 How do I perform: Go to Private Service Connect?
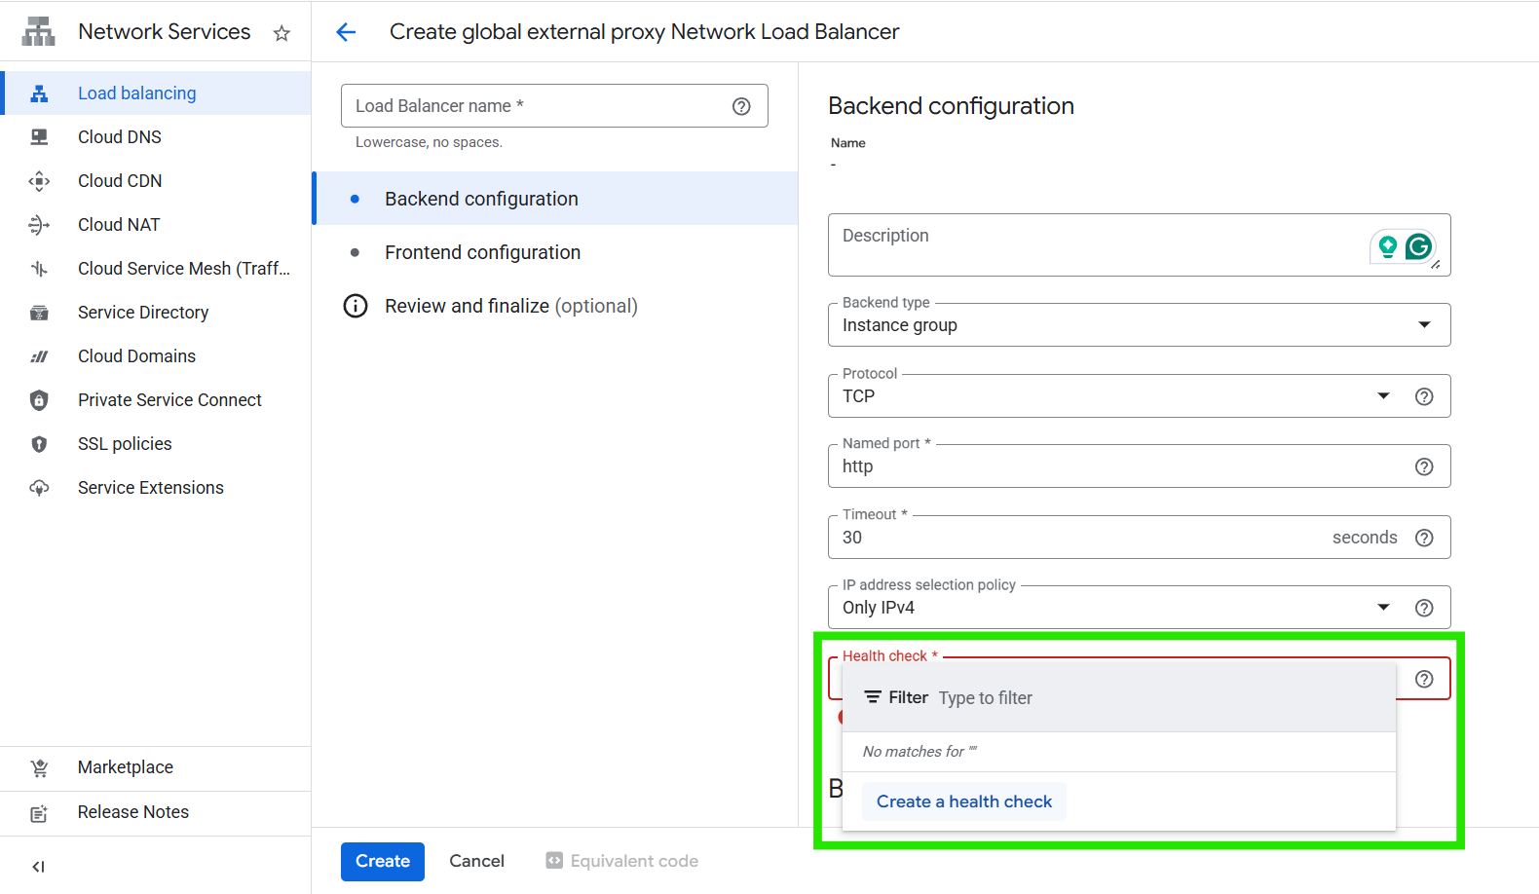pyautogui.click(x=169, y=400)
